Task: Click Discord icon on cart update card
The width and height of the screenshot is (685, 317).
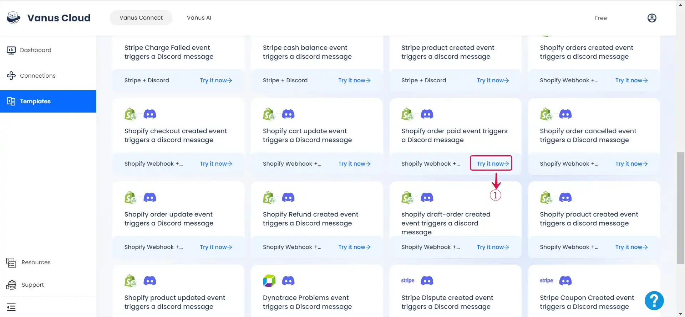Action: (x=288, y=114)
